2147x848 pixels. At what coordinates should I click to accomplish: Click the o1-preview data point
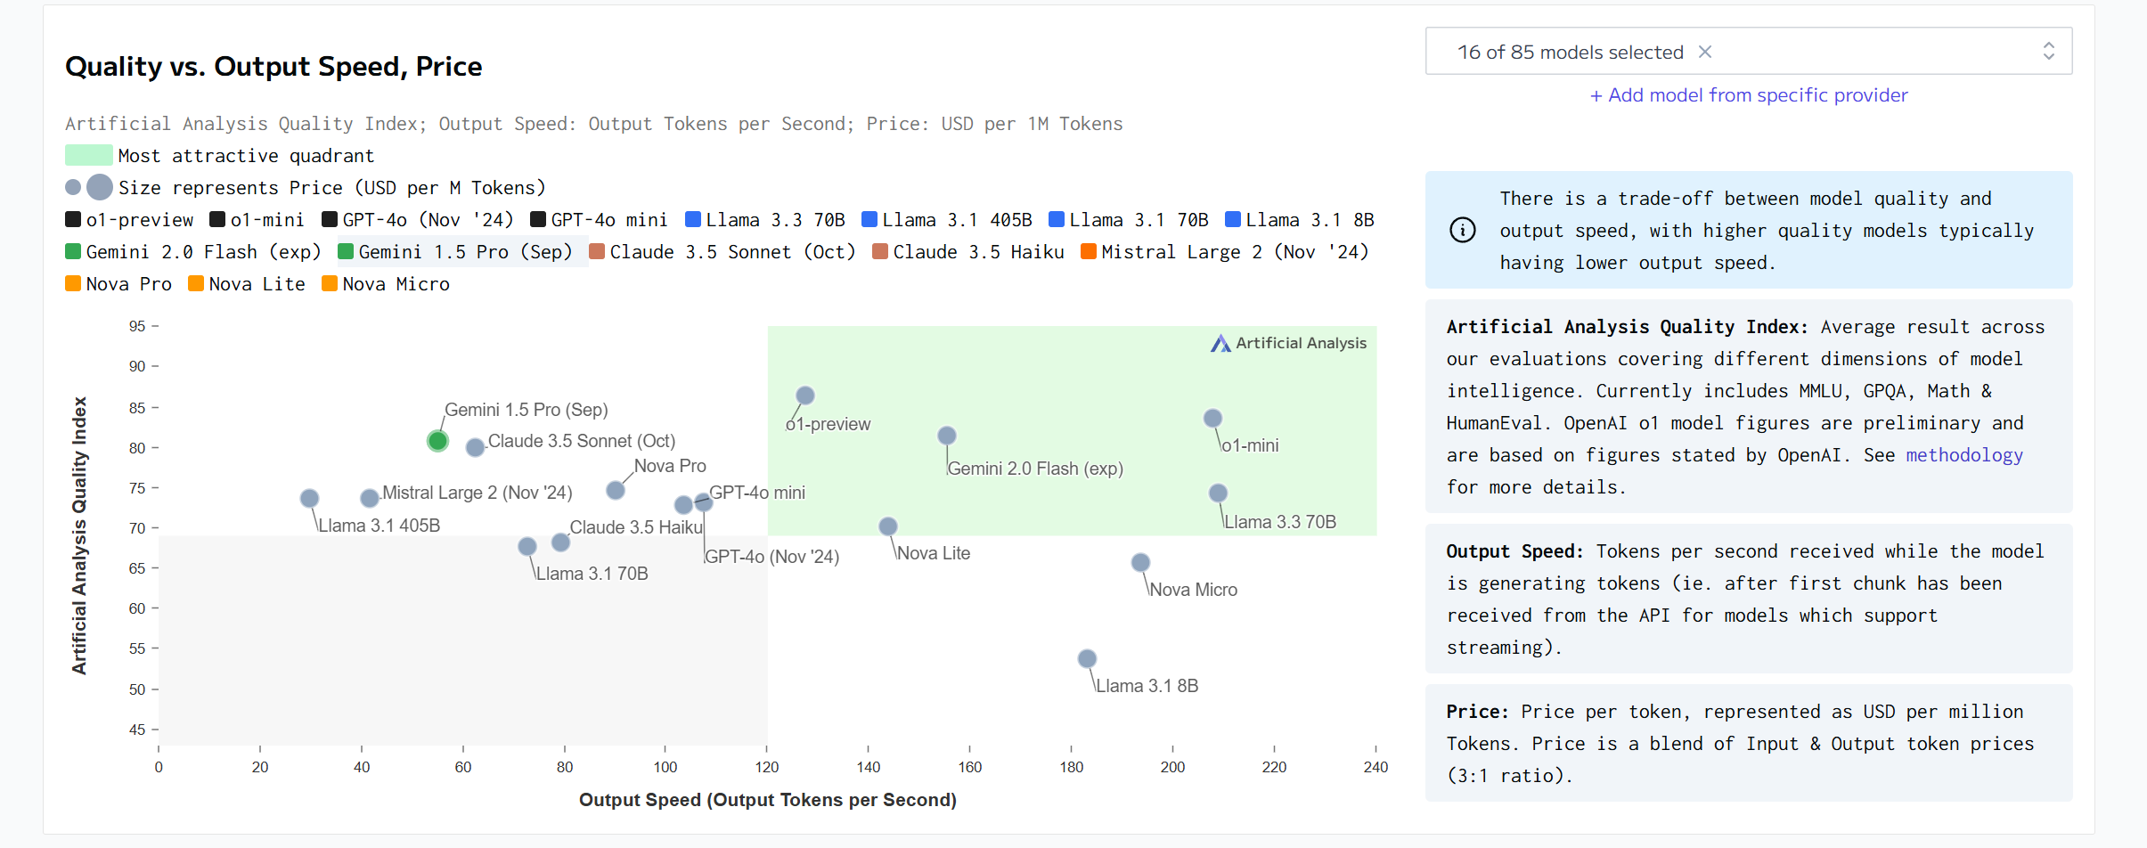point(805,395)
